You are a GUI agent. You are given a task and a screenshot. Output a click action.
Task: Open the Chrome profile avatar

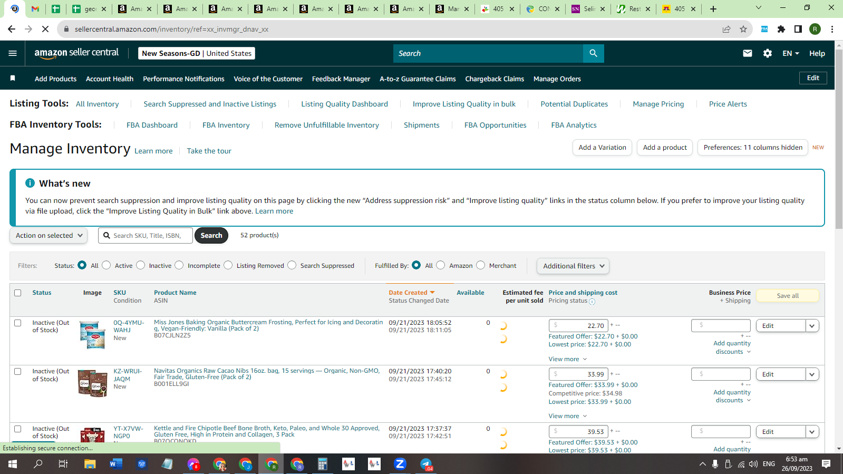pos(815,29)
